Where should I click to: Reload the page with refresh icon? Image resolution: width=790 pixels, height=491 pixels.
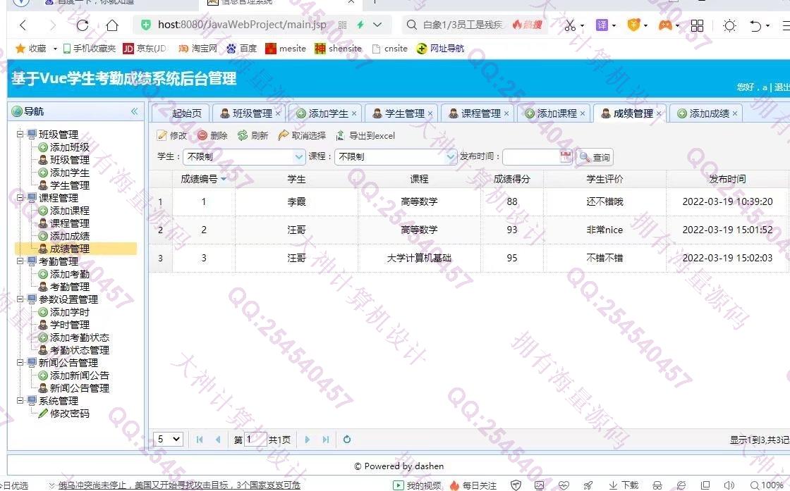click(x=83, y=25)
